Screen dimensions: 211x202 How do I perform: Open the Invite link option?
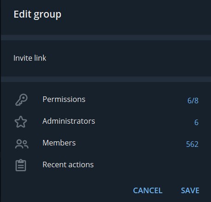(x=106, y=58)
